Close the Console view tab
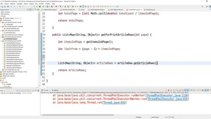211x119 pixels. 50,90
